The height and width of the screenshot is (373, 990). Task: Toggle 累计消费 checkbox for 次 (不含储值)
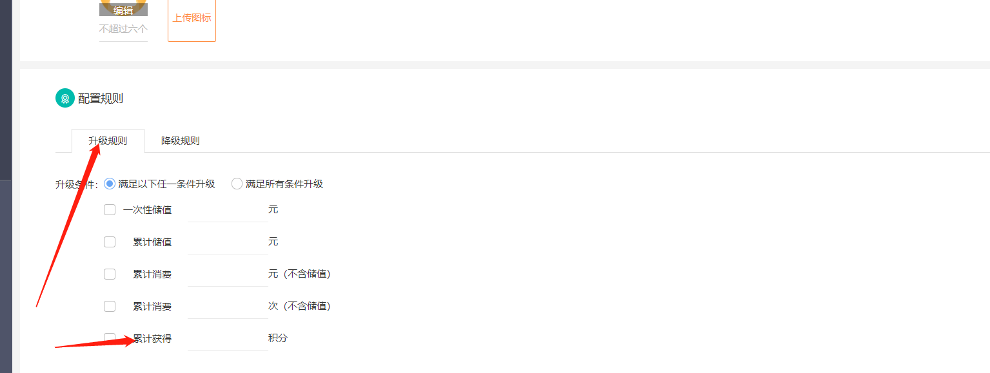point(110,306)
